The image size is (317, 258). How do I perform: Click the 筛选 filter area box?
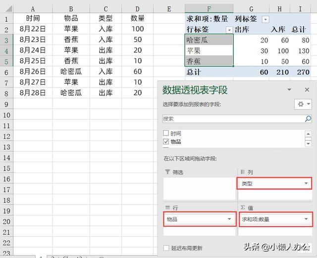point(199,188)
